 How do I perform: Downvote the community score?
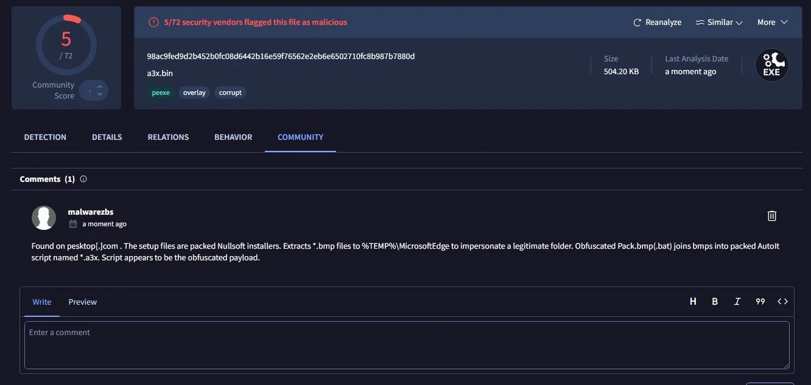[100, 95]
